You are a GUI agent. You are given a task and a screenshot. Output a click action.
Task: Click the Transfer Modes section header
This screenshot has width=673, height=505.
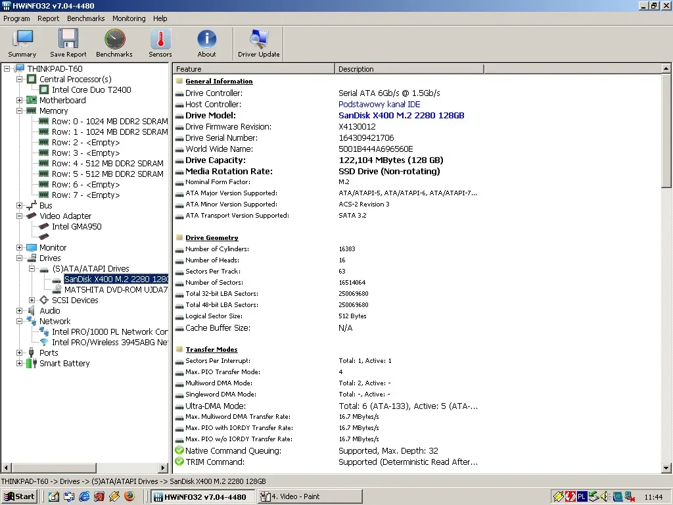point(212,349)
